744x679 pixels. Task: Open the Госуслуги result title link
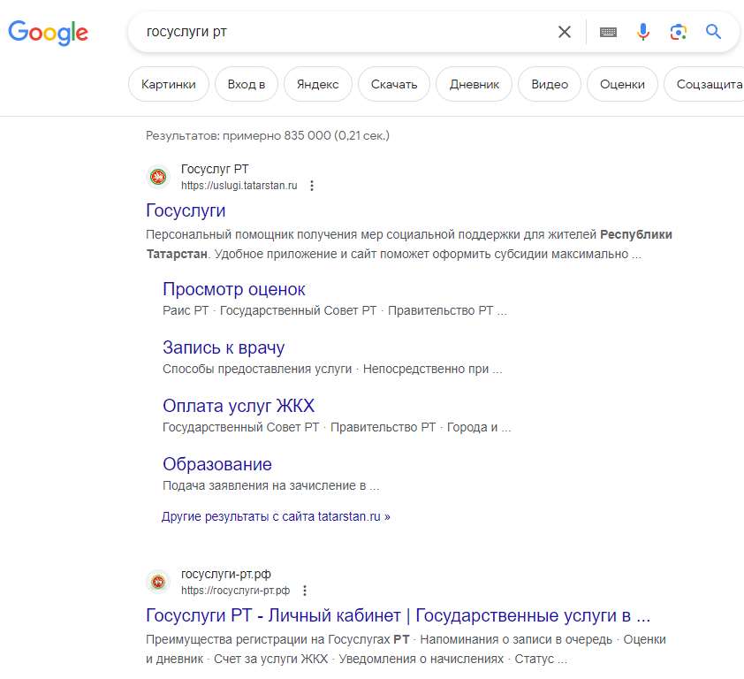coord(186,210)
